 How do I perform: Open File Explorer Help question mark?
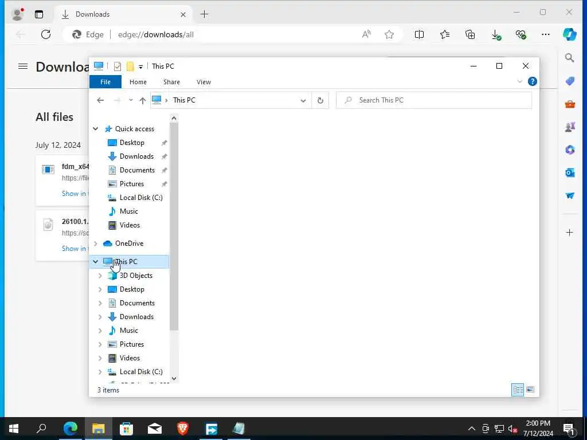point(532,81)
